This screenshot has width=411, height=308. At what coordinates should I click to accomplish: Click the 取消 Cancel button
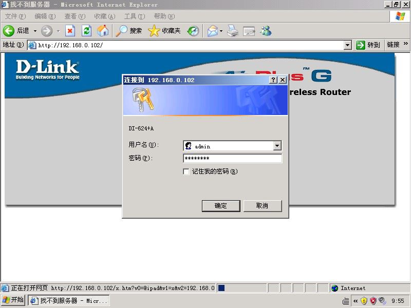click(263, 206)
